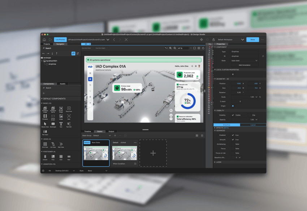Choose the Text Edit component icon
Viewport: 307px width, 211px height.
click(69, 124)
